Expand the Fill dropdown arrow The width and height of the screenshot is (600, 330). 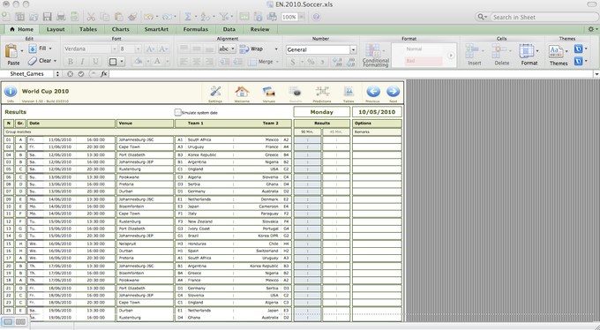[x=50, y=49]
